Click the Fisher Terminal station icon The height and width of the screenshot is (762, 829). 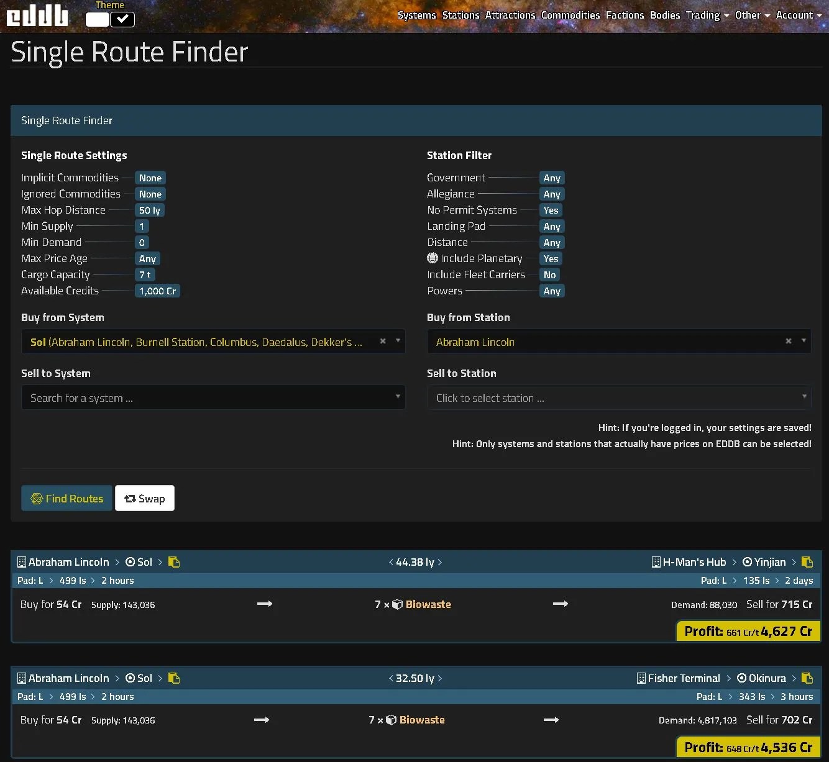[641, 678]
